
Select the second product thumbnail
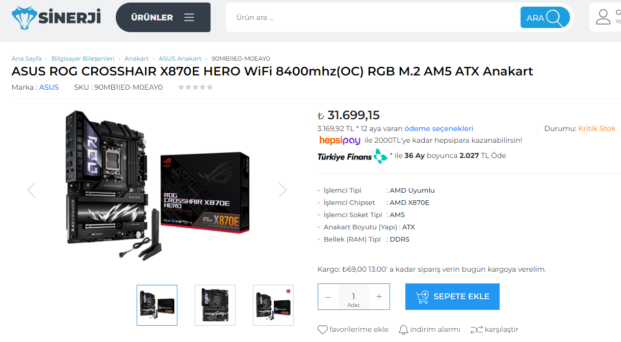pos(215,305)
